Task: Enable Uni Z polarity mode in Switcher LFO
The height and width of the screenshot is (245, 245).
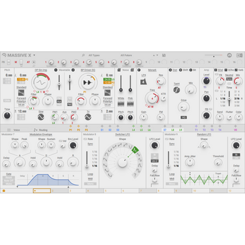Action: [155, 161]
